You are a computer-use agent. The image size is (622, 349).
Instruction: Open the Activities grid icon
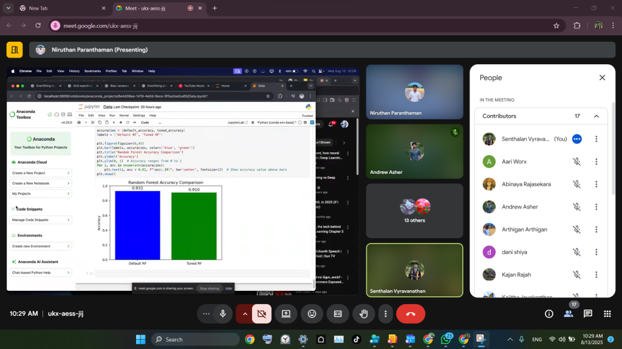point(607,314)
